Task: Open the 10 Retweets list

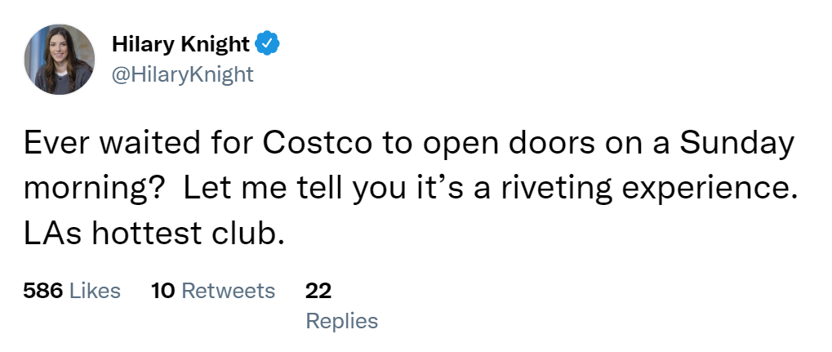Action: [x=213, y=290]
